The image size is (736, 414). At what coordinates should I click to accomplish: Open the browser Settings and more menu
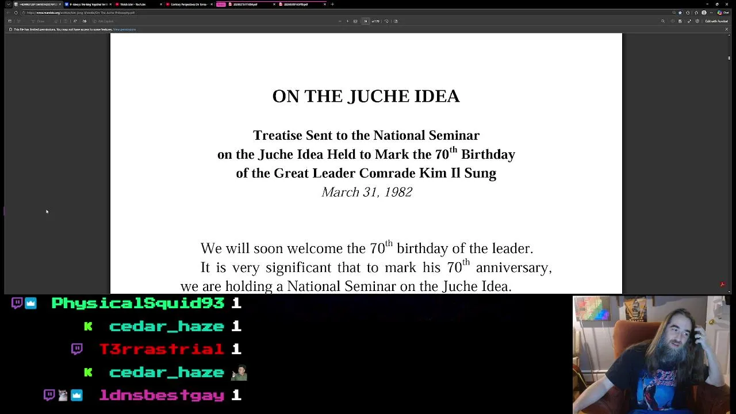point(711,13)
